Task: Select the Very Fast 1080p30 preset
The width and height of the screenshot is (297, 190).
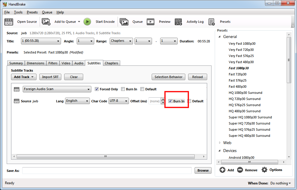Action: [x=242, y=44]
